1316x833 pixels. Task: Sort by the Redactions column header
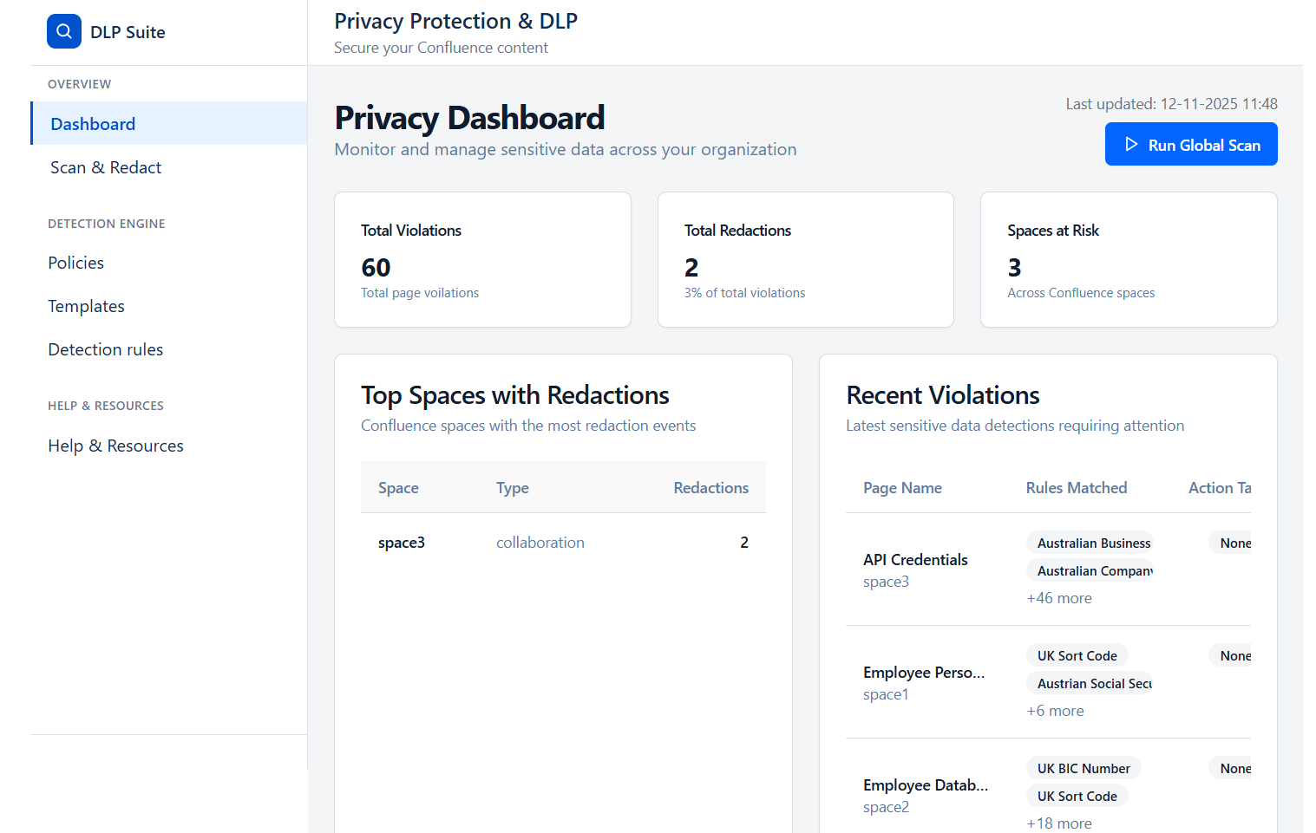tap(710, 488)
